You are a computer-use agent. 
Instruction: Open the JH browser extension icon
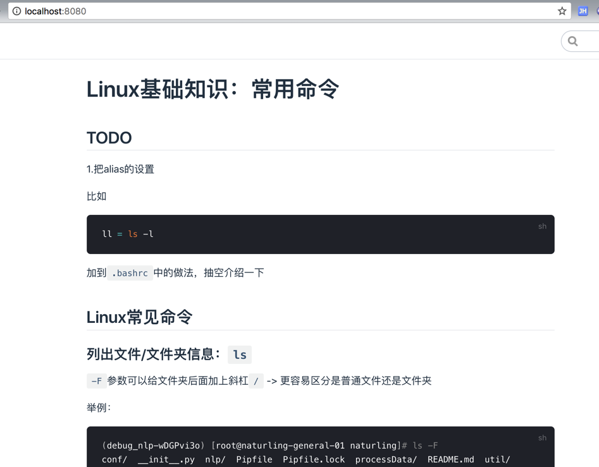coord(583,11)
